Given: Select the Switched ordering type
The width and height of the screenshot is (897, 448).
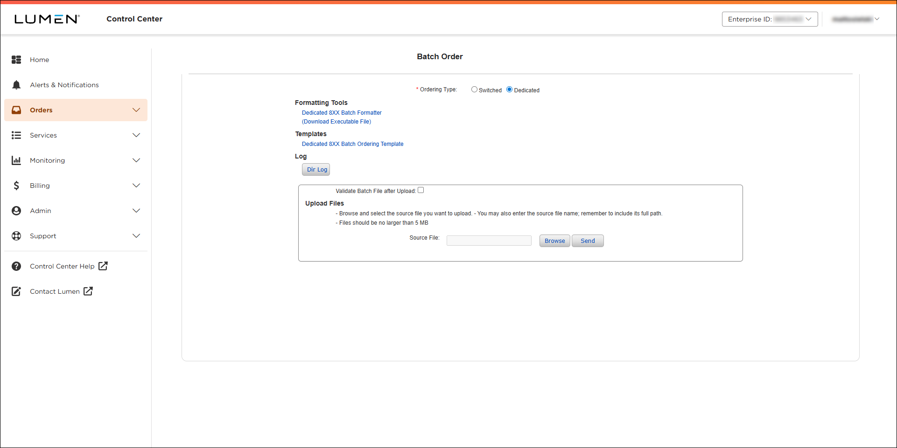Looking at the screenshot, I should pyautogui.click(x=474, y=89).
